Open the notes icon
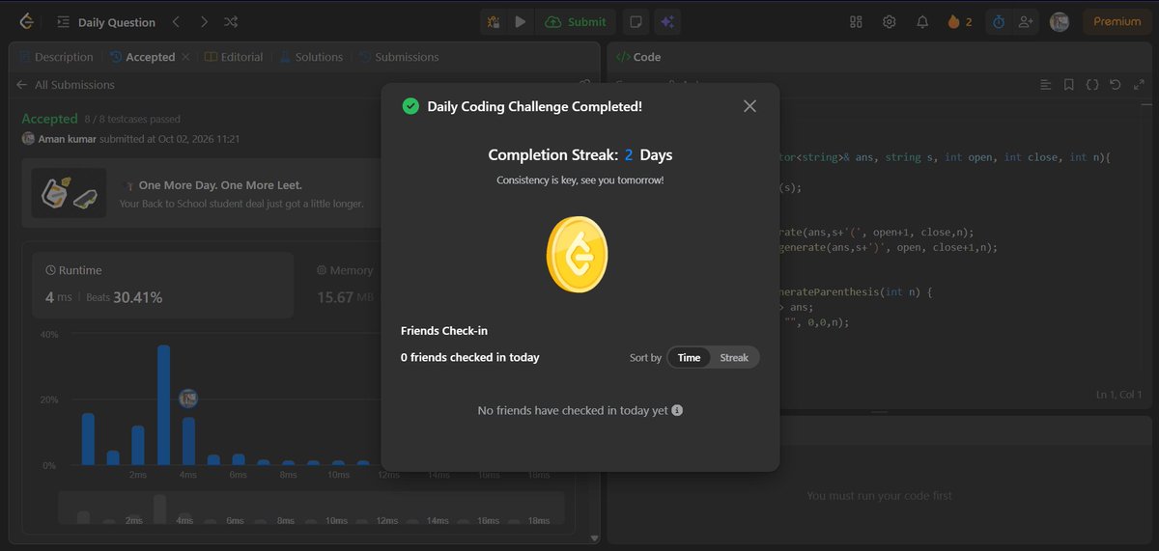 point(635,21)
